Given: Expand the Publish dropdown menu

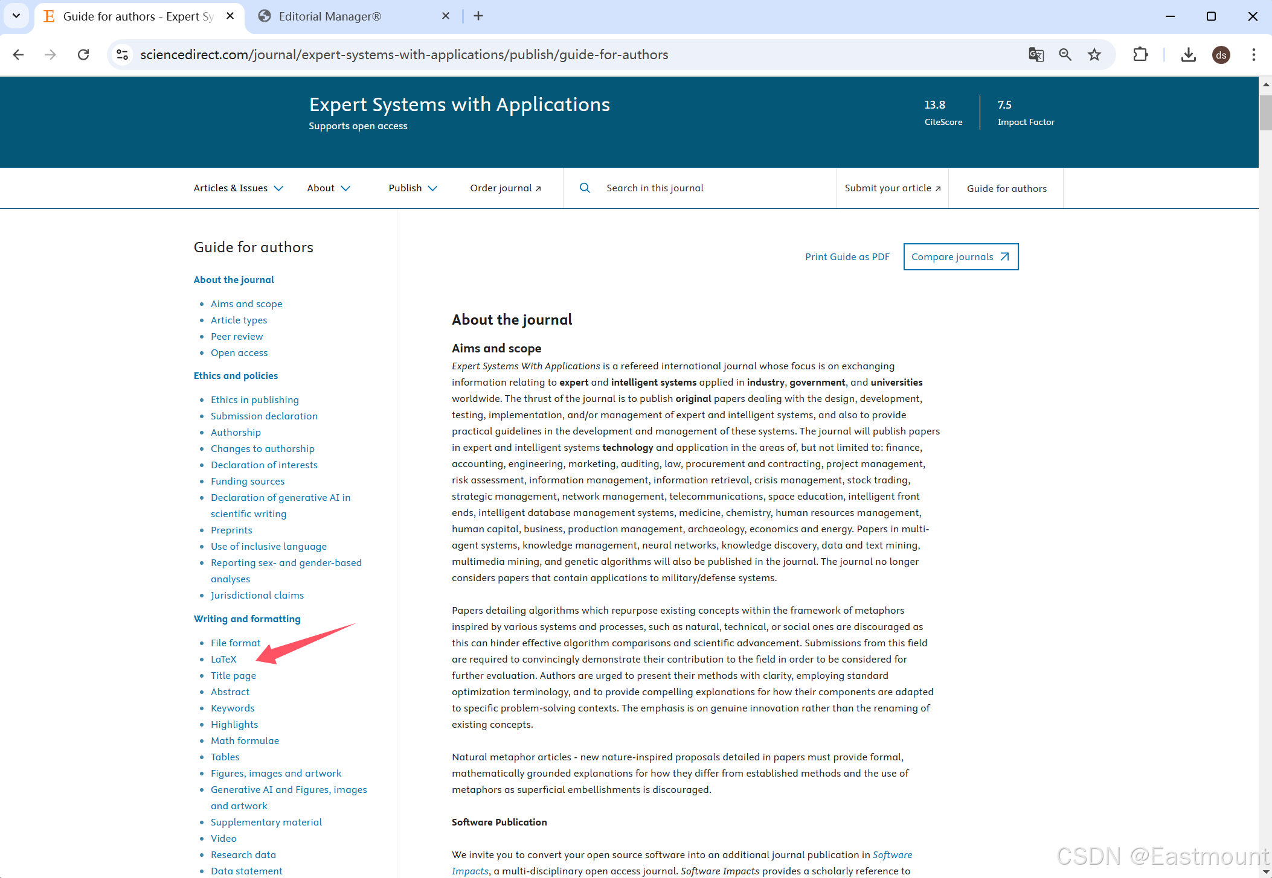Looking at the screenshot, I should [x=413, y=188].
